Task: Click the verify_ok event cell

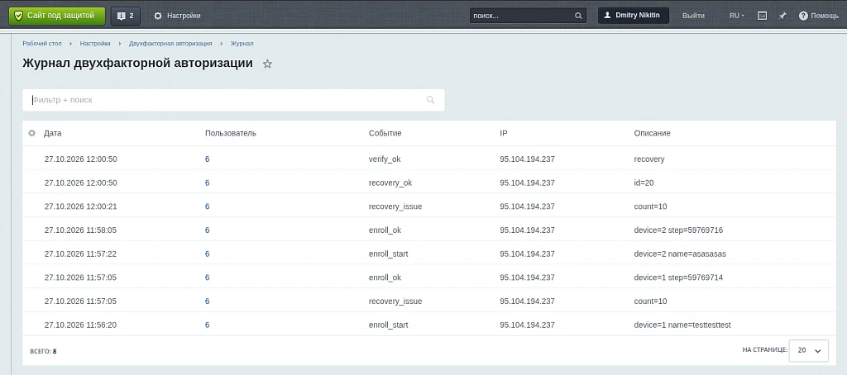Action: [385, 159]
